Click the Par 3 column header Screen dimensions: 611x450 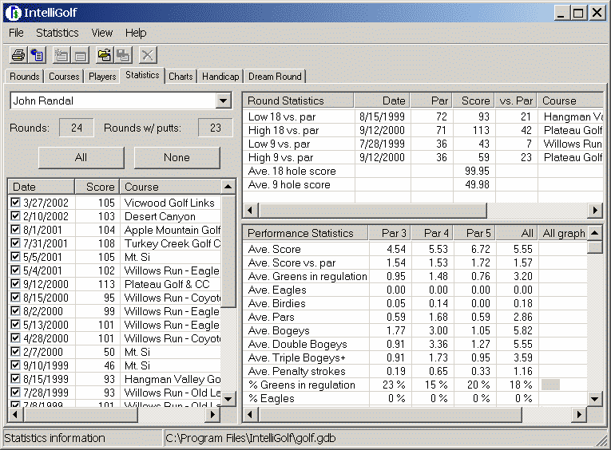pyautogui.click(x=390, y=233)
